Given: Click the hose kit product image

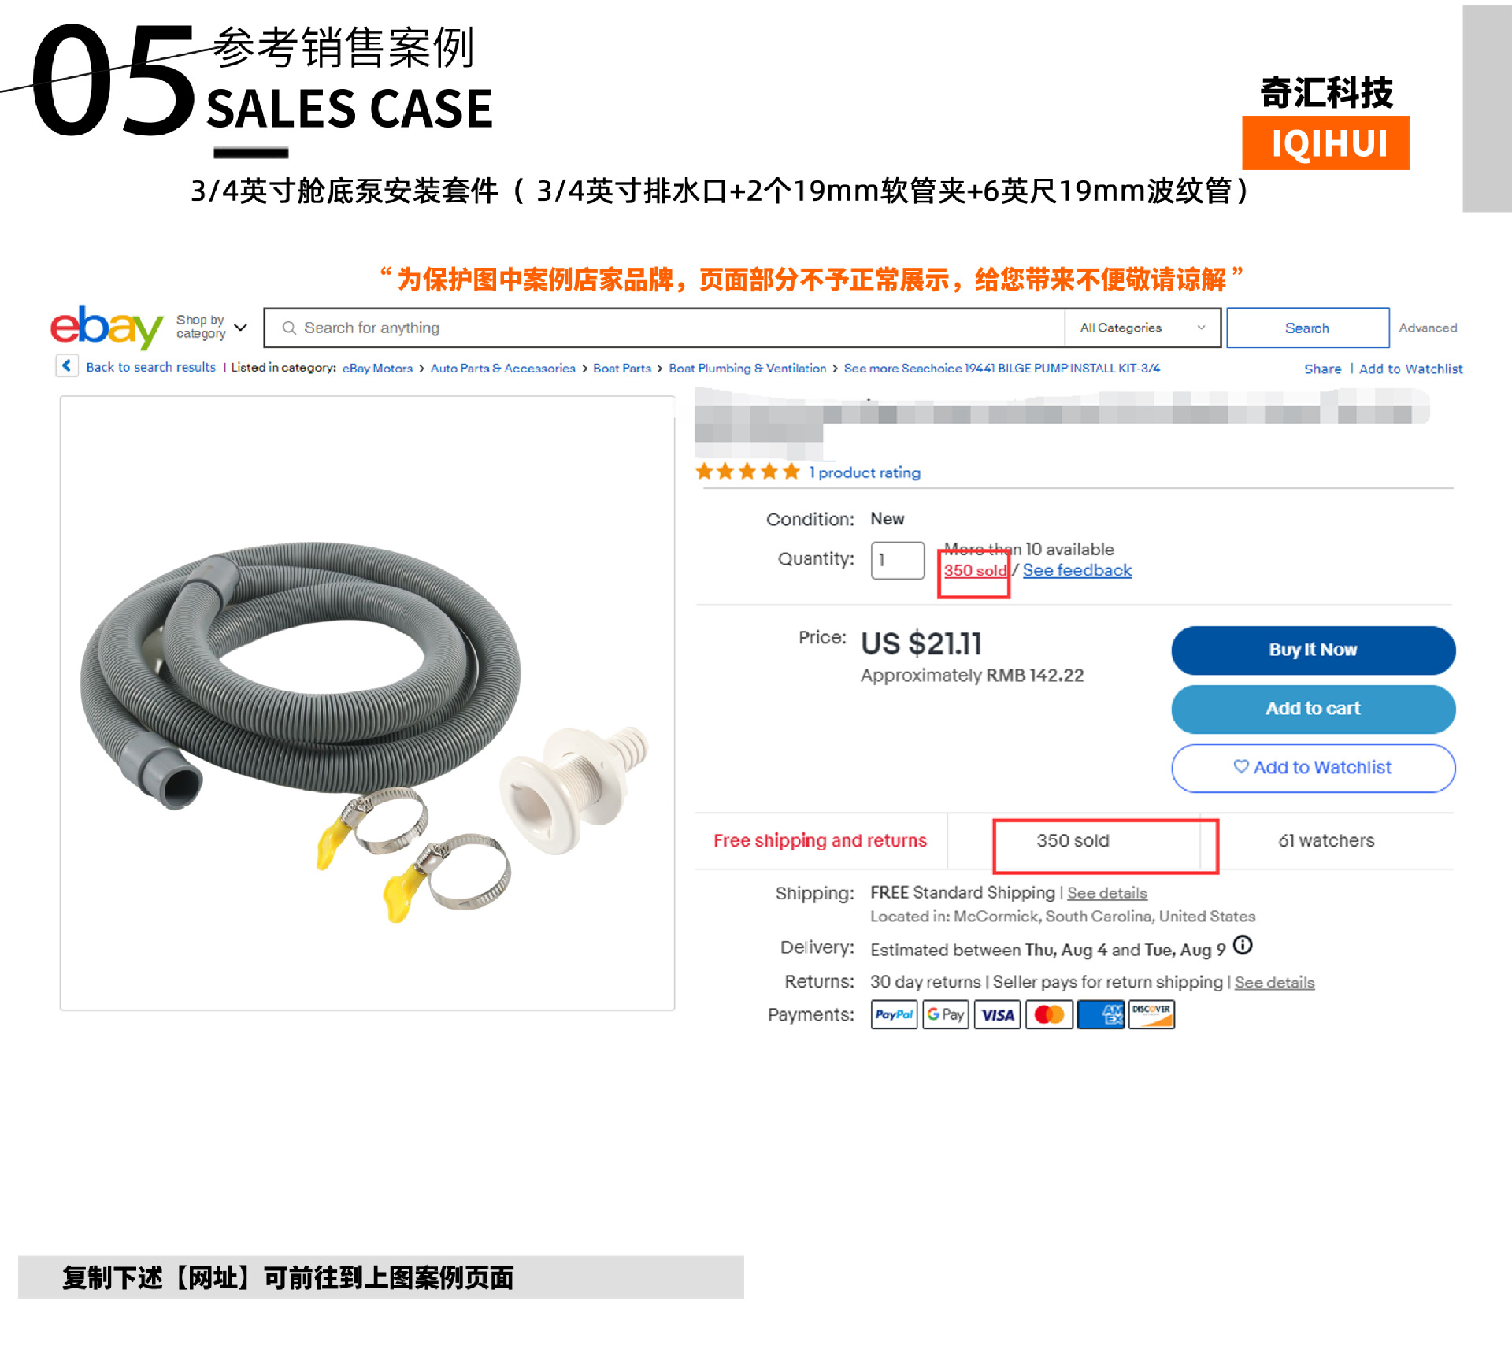Looking at the screenshot, I should coord(368,702).
